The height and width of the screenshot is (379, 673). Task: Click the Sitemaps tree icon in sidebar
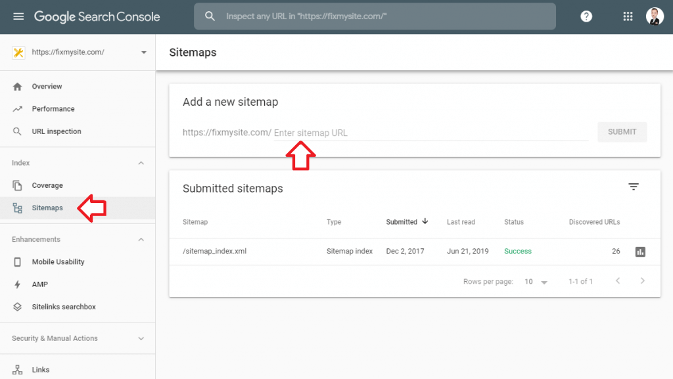pos(17,208)
